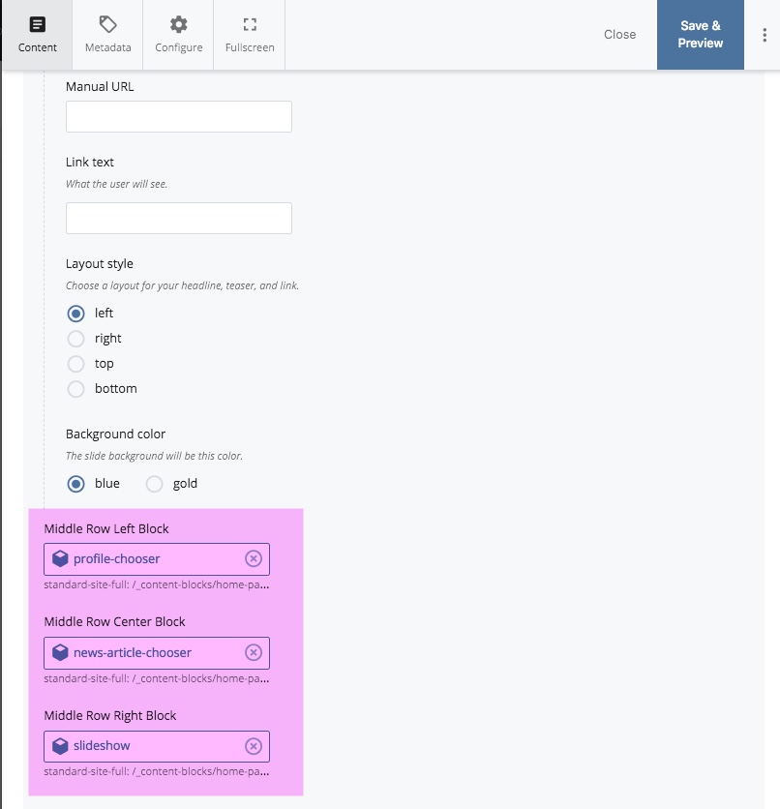The image size is (780, 809).
Task: Clear the news-article-chooser block selection
Action: point(254,652)
